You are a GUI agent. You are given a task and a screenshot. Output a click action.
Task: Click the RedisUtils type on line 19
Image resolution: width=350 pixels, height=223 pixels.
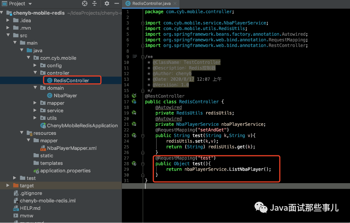(x=190, y=113)
